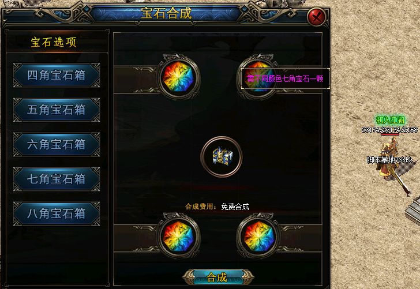Screen dimensions: 420x289
Task: Click the 宝石选项 header label
Action: (x=54, y=42)
